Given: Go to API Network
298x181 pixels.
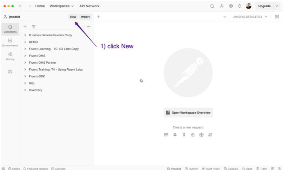Looking at the screenshot, I should click(89, 6).
